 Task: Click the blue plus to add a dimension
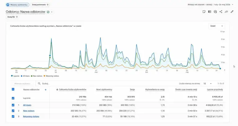(46, 90)
